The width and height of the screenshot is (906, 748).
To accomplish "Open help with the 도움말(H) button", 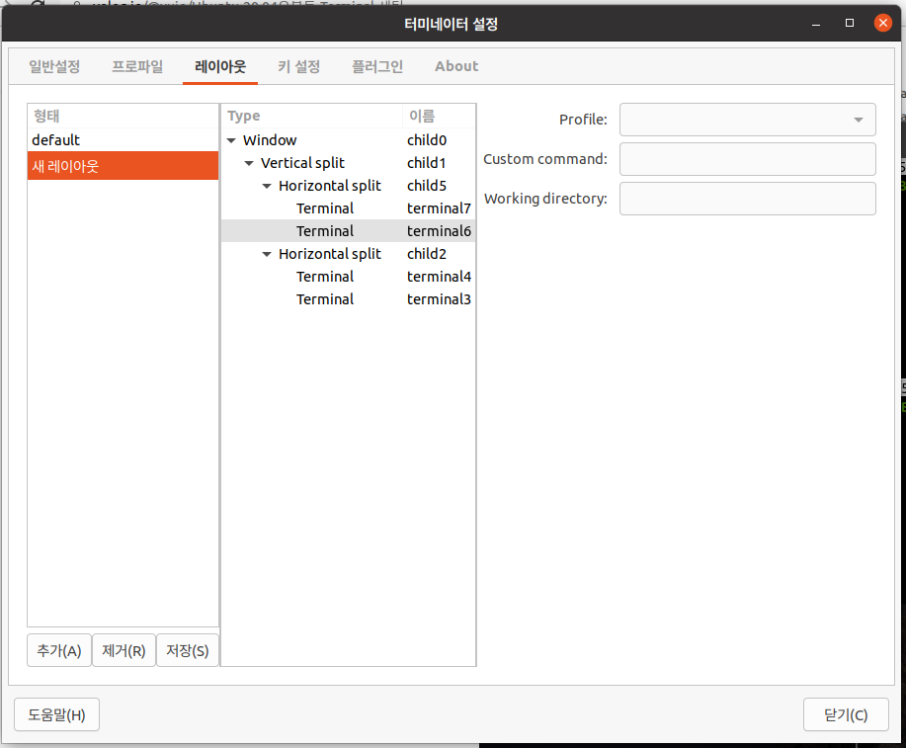I will [x=56, y=714].
